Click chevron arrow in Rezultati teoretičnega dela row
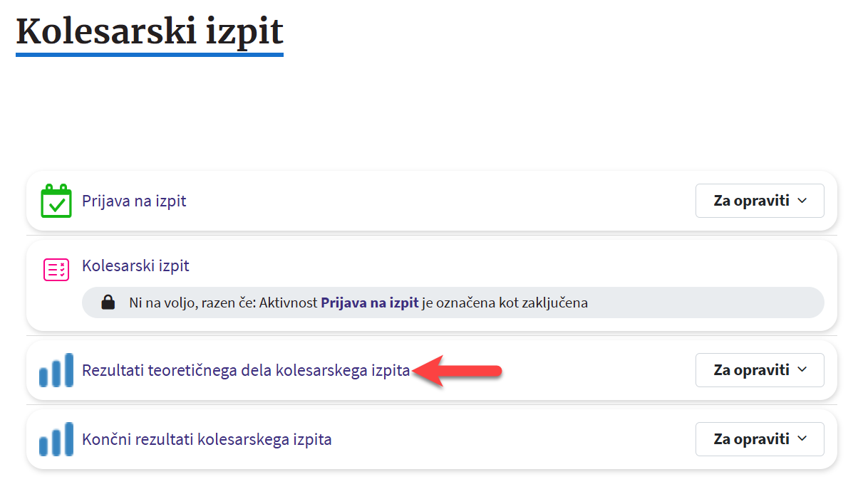 [x=802, y=370]
